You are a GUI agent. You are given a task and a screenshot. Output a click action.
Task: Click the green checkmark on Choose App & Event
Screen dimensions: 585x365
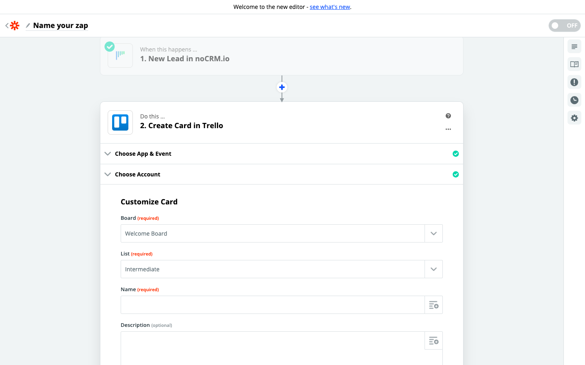tap(455, 153)
